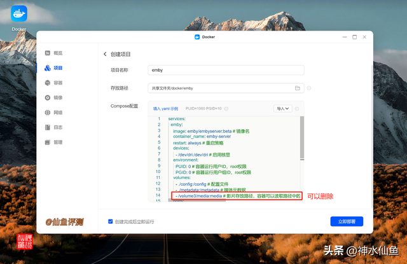This screenshot has width=407, height=264.
Task: Open the 管理 management sidebar item
Action: [x=53, y=142]
